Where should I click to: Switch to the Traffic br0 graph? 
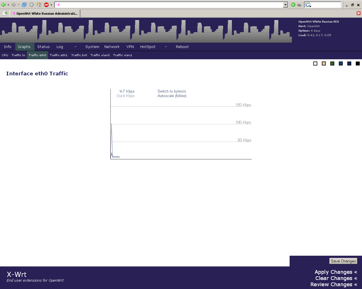tap(79, 55)
